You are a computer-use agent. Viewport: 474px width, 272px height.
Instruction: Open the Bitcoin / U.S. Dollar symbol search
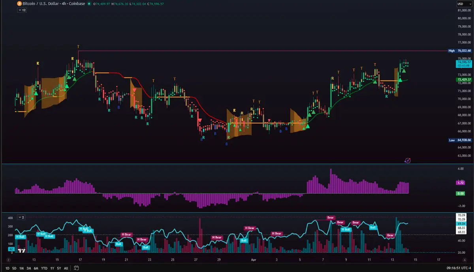pyautogui.click(x=53, y=4)
